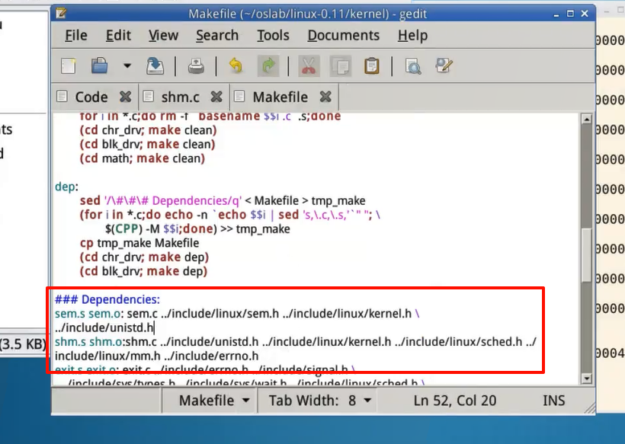Image resolution: width=625 pixels, height=444 pixels.
Task: Open the Makefile language selector dropdown
Action: [214, 400]
